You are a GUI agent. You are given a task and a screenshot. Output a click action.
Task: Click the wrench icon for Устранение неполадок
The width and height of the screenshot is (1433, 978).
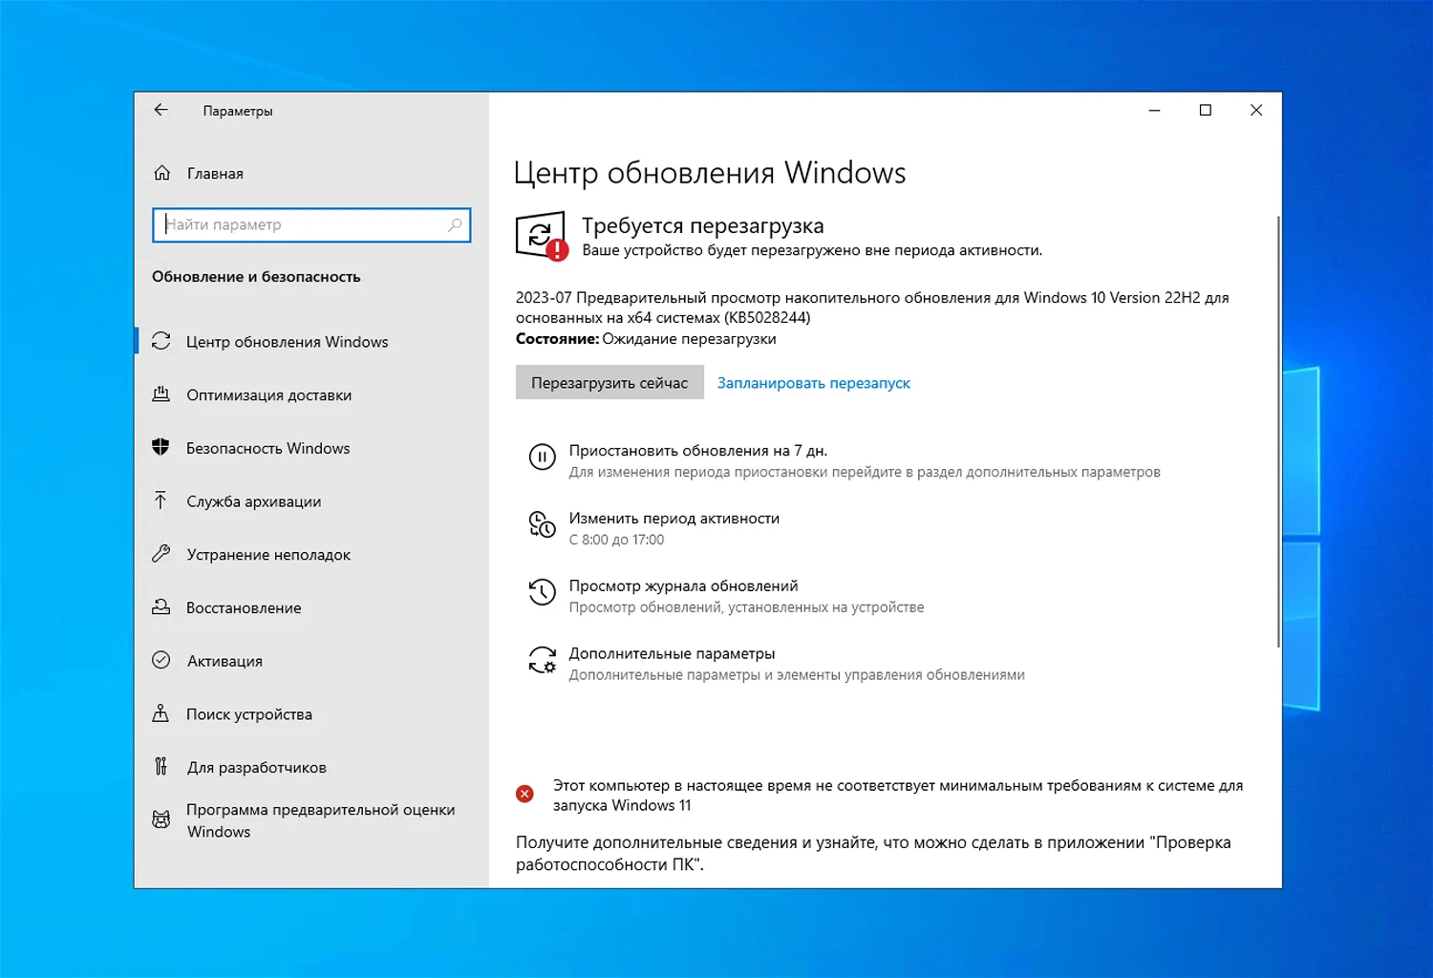click(161, 554)
